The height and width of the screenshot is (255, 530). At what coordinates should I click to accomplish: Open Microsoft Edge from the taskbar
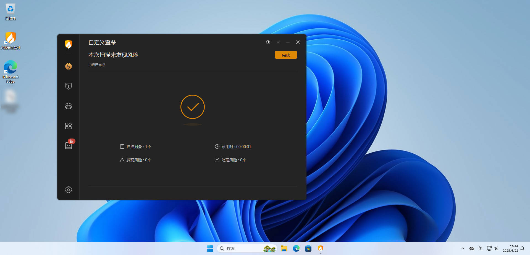[x=296, y=249]
